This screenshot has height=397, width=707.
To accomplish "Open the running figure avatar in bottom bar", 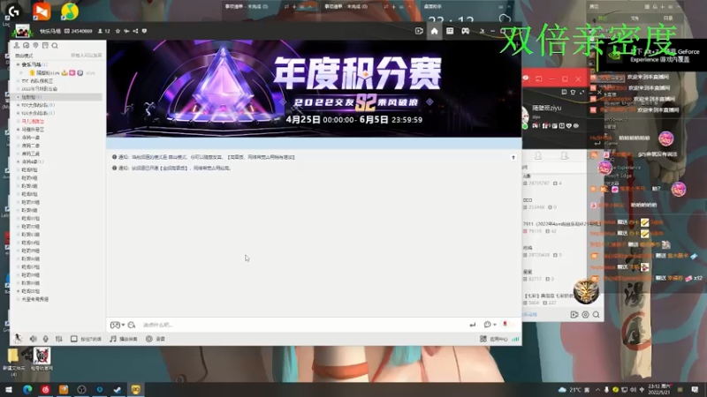I will click(x=18, y=339).
